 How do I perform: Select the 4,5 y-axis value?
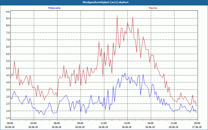[x=8, y=75]
